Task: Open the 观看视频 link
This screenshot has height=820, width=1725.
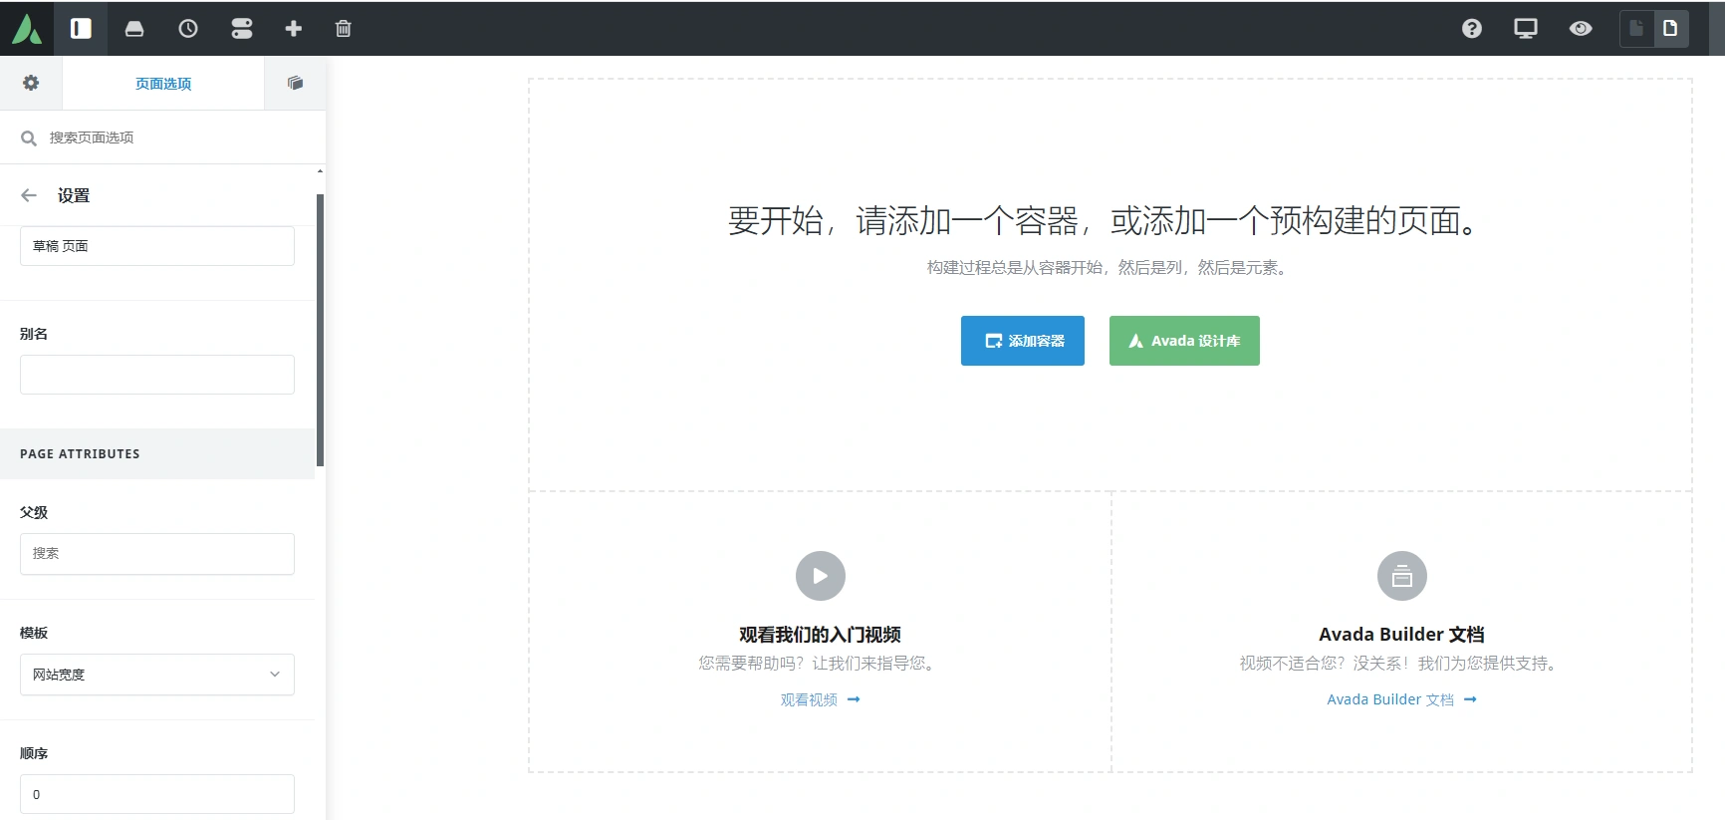Action: 820,700
